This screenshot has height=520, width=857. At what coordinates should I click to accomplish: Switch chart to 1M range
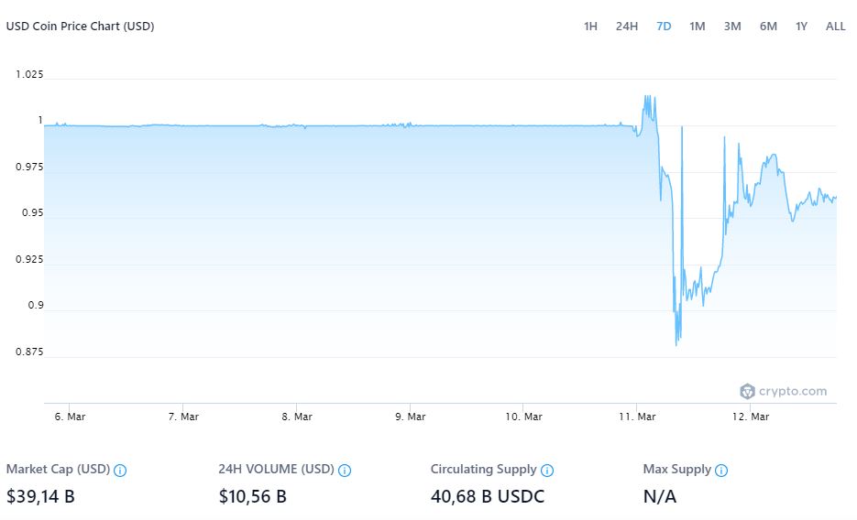click(x=698, y=27)
